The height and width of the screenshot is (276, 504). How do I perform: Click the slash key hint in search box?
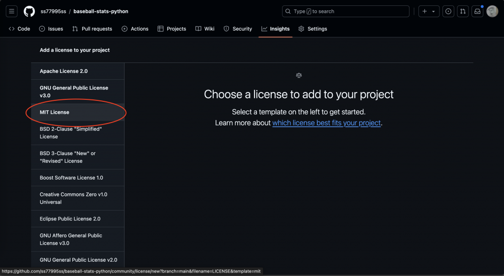tap(309, 11)
